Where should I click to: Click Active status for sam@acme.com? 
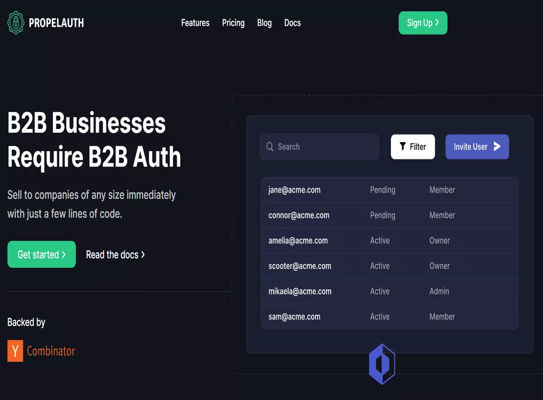pos(380,317)
